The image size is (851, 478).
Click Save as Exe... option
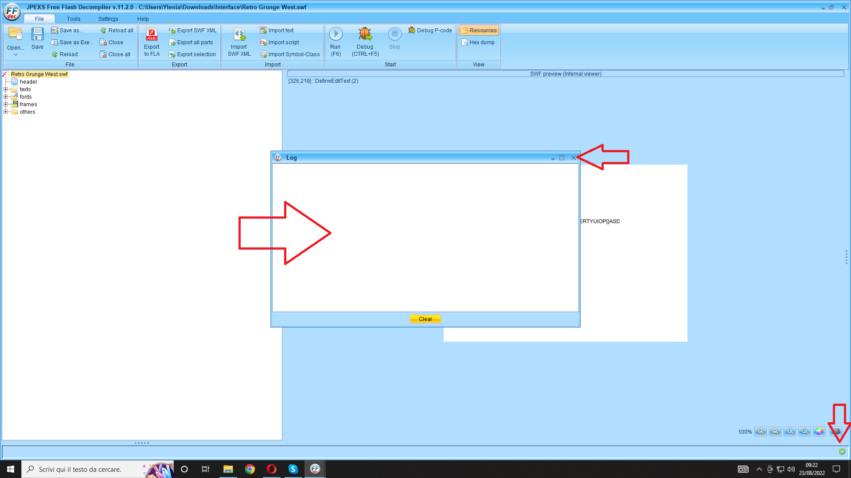pyautogui.click(x=72, y=42)
